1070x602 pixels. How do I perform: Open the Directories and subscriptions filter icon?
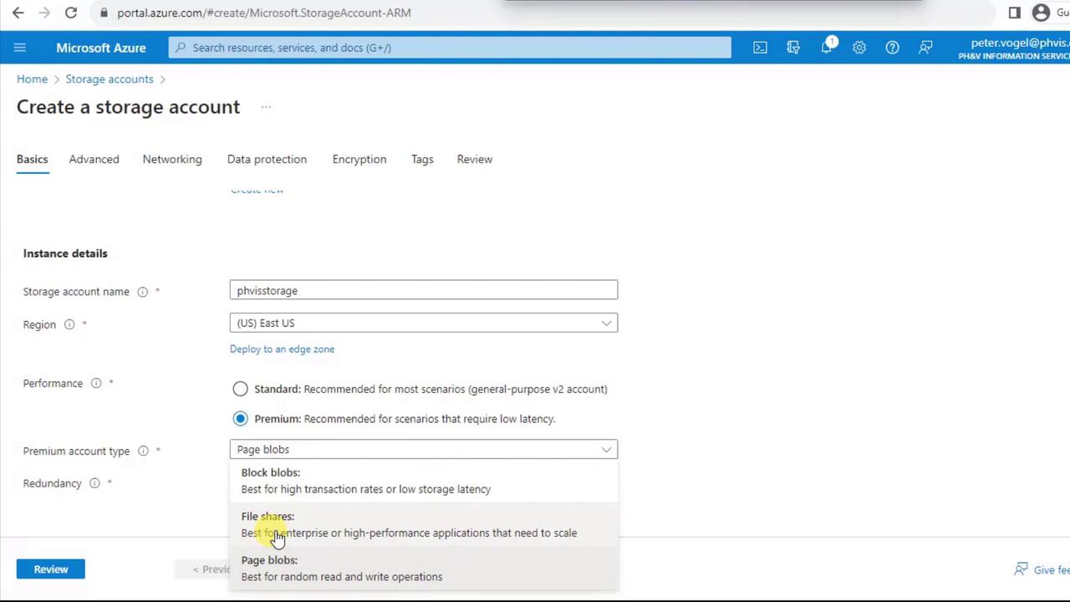tap(793, 48)
